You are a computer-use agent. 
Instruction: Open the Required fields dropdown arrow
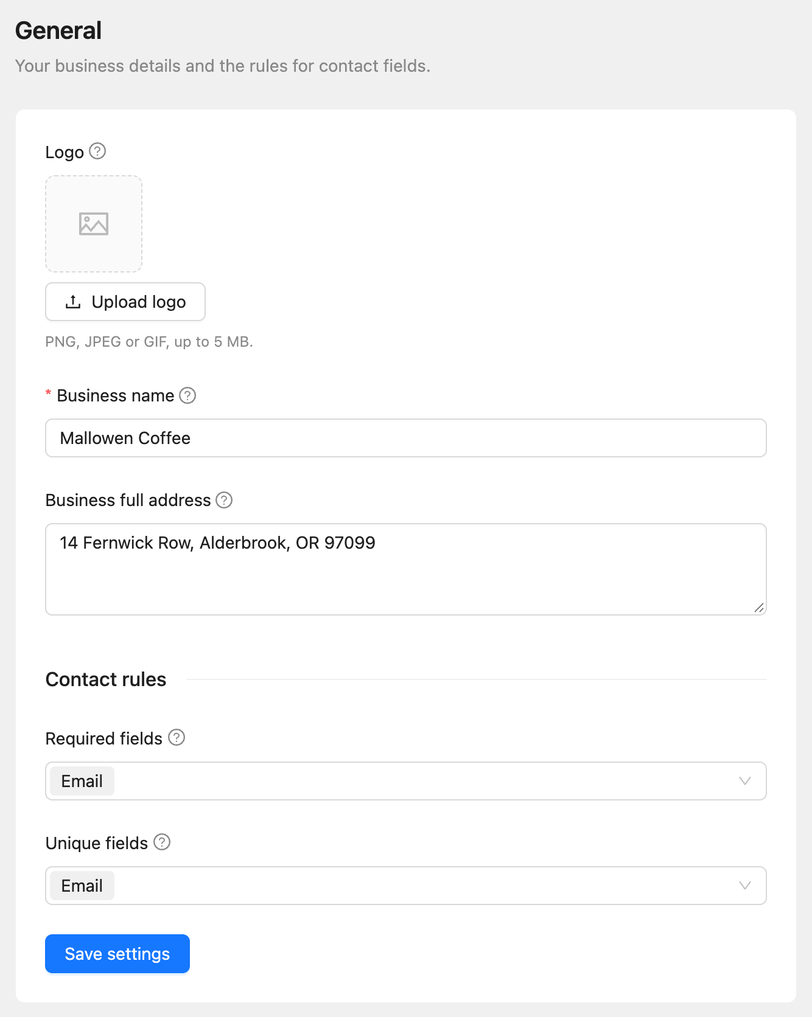[745, 781]
